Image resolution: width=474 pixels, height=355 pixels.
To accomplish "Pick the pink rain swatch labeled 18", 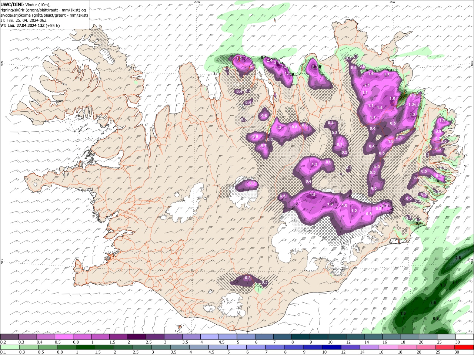I will click(x=407, y=347).
